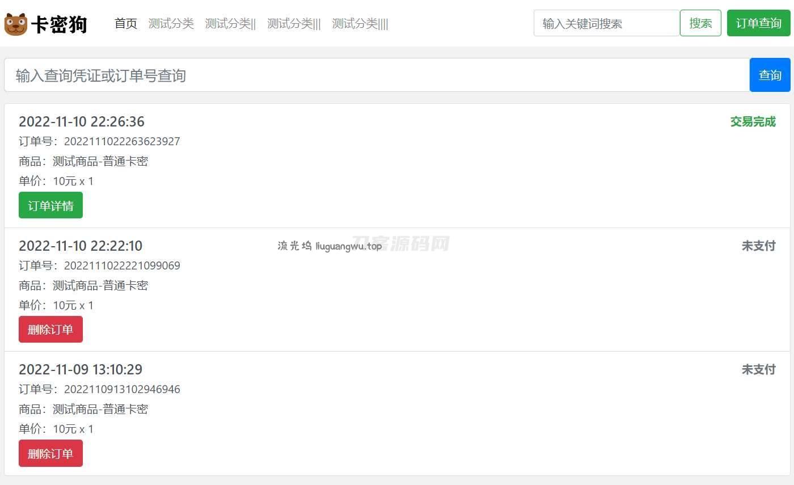794x485 pixels.
Task: Click the green 交易完成 status label
Action: click(x=753, y=121)
